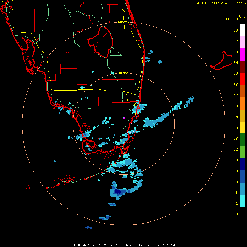Viewport: 247px width, 247px height.
Task: Click the 50 NMI range ring label
Action: [x=123, y=73]
